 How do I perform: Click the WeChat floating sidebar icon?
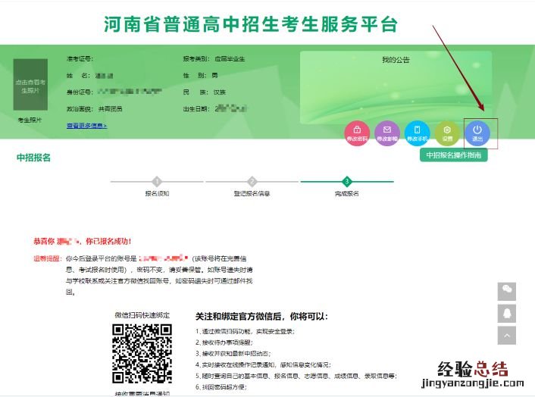point(508,291)
